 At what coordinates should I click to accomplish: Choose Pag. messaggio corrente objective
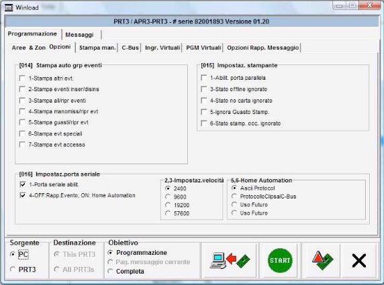click(111, 262)
